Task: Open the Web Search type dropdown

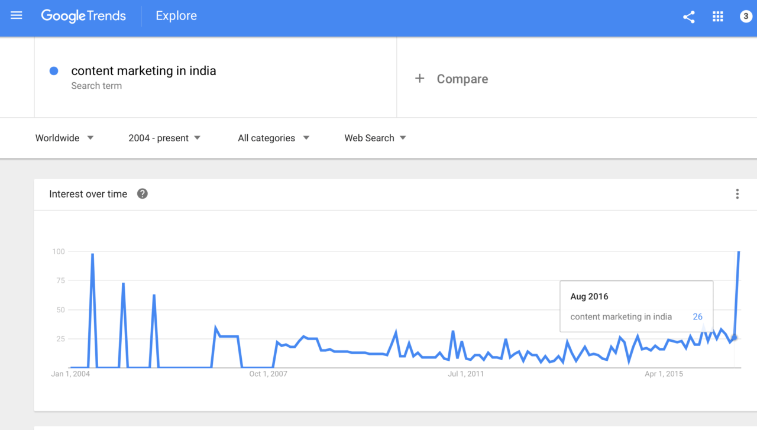Action: pyautogui.click(x=376, y=138)
